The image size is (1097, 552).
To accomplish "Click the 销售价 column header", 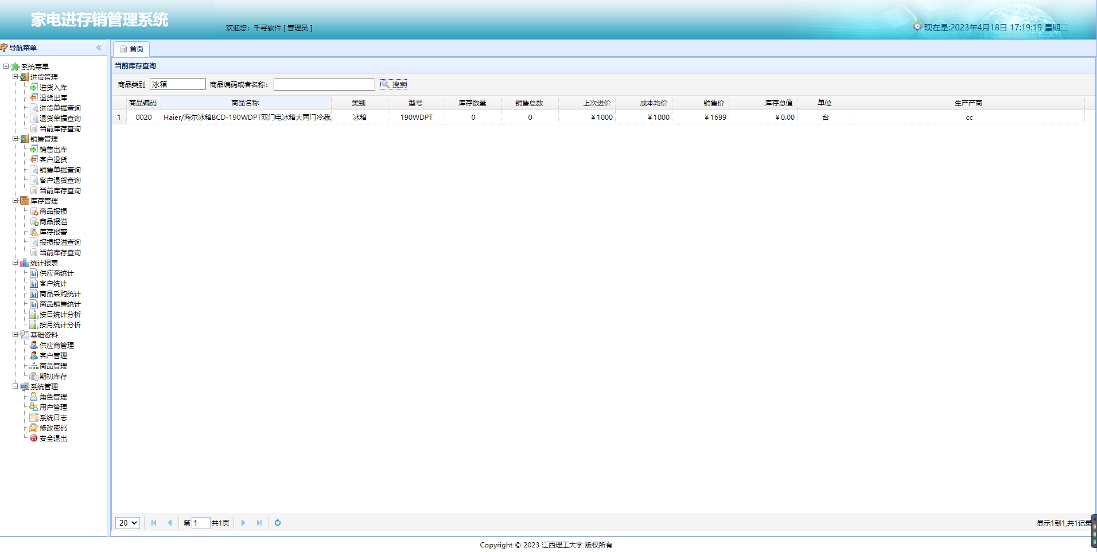I will pyautogui.click(x=701, y=103).
